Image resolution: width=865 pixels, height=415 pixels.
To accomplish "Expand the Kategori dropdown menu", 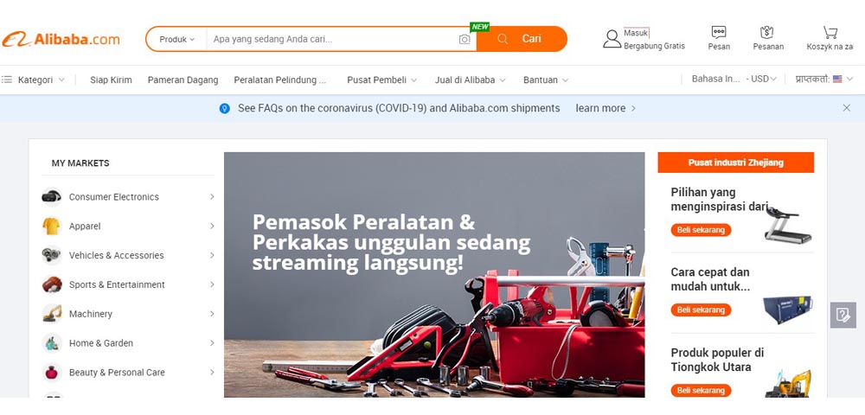I will [x=33, y=80].
